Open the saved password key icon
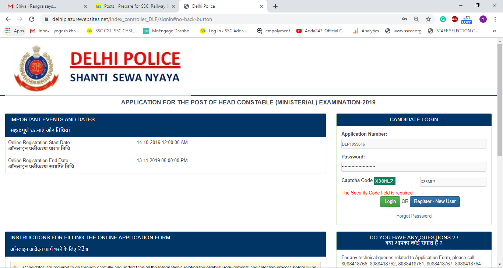The height and width of the screenshot is (268, 503). 405,19
